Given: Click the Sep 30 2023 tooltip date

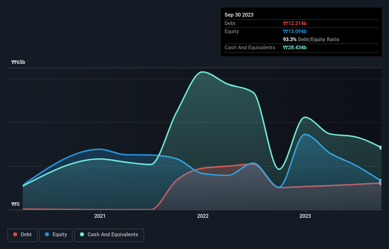Looking at the screenshot, I should [239, 15].
